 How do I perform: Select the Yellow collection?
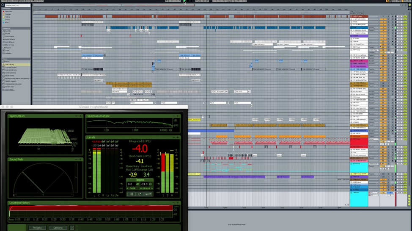point(8,17)
